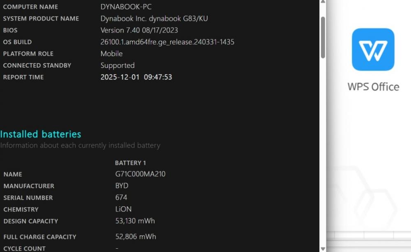Click the scrollbar down arrow

(x=323, y=249)
